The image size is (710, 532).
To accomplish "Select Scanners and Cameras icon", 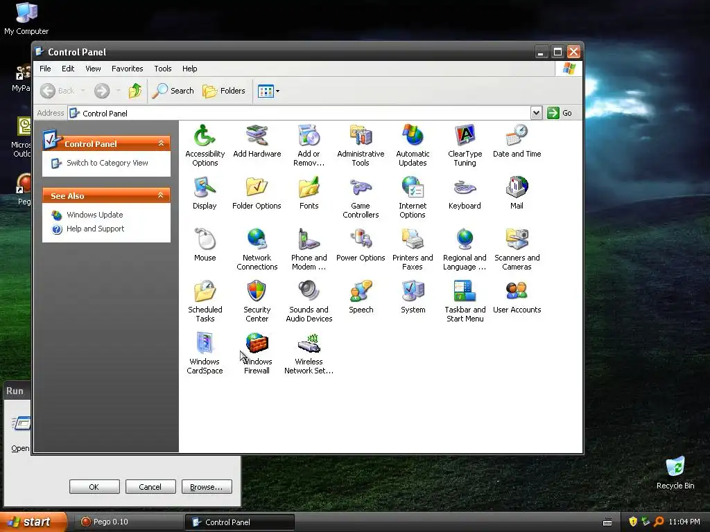I will click(517, 239).
